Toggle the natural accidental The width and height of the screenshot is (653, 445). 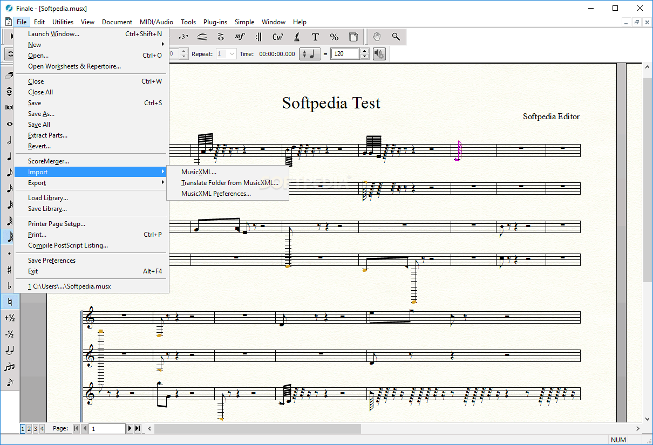9,302
